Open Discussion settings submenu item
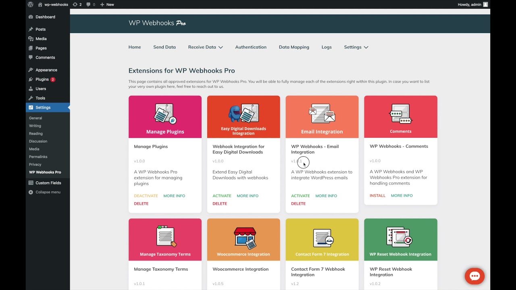This screenshot has width=516, height=290. tap(38, 141)
